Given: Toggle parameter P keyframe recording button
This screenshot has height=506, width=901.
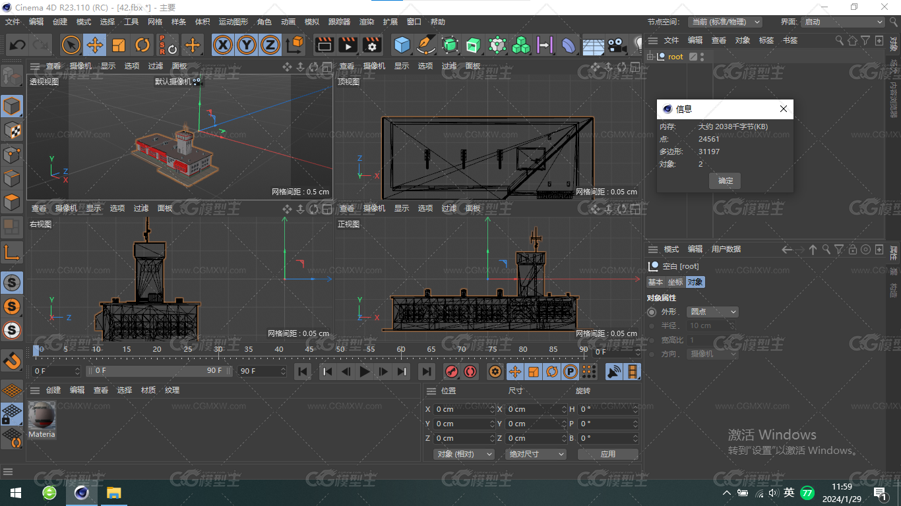Looking at the screenshot, I should click(x=571, y=372).
